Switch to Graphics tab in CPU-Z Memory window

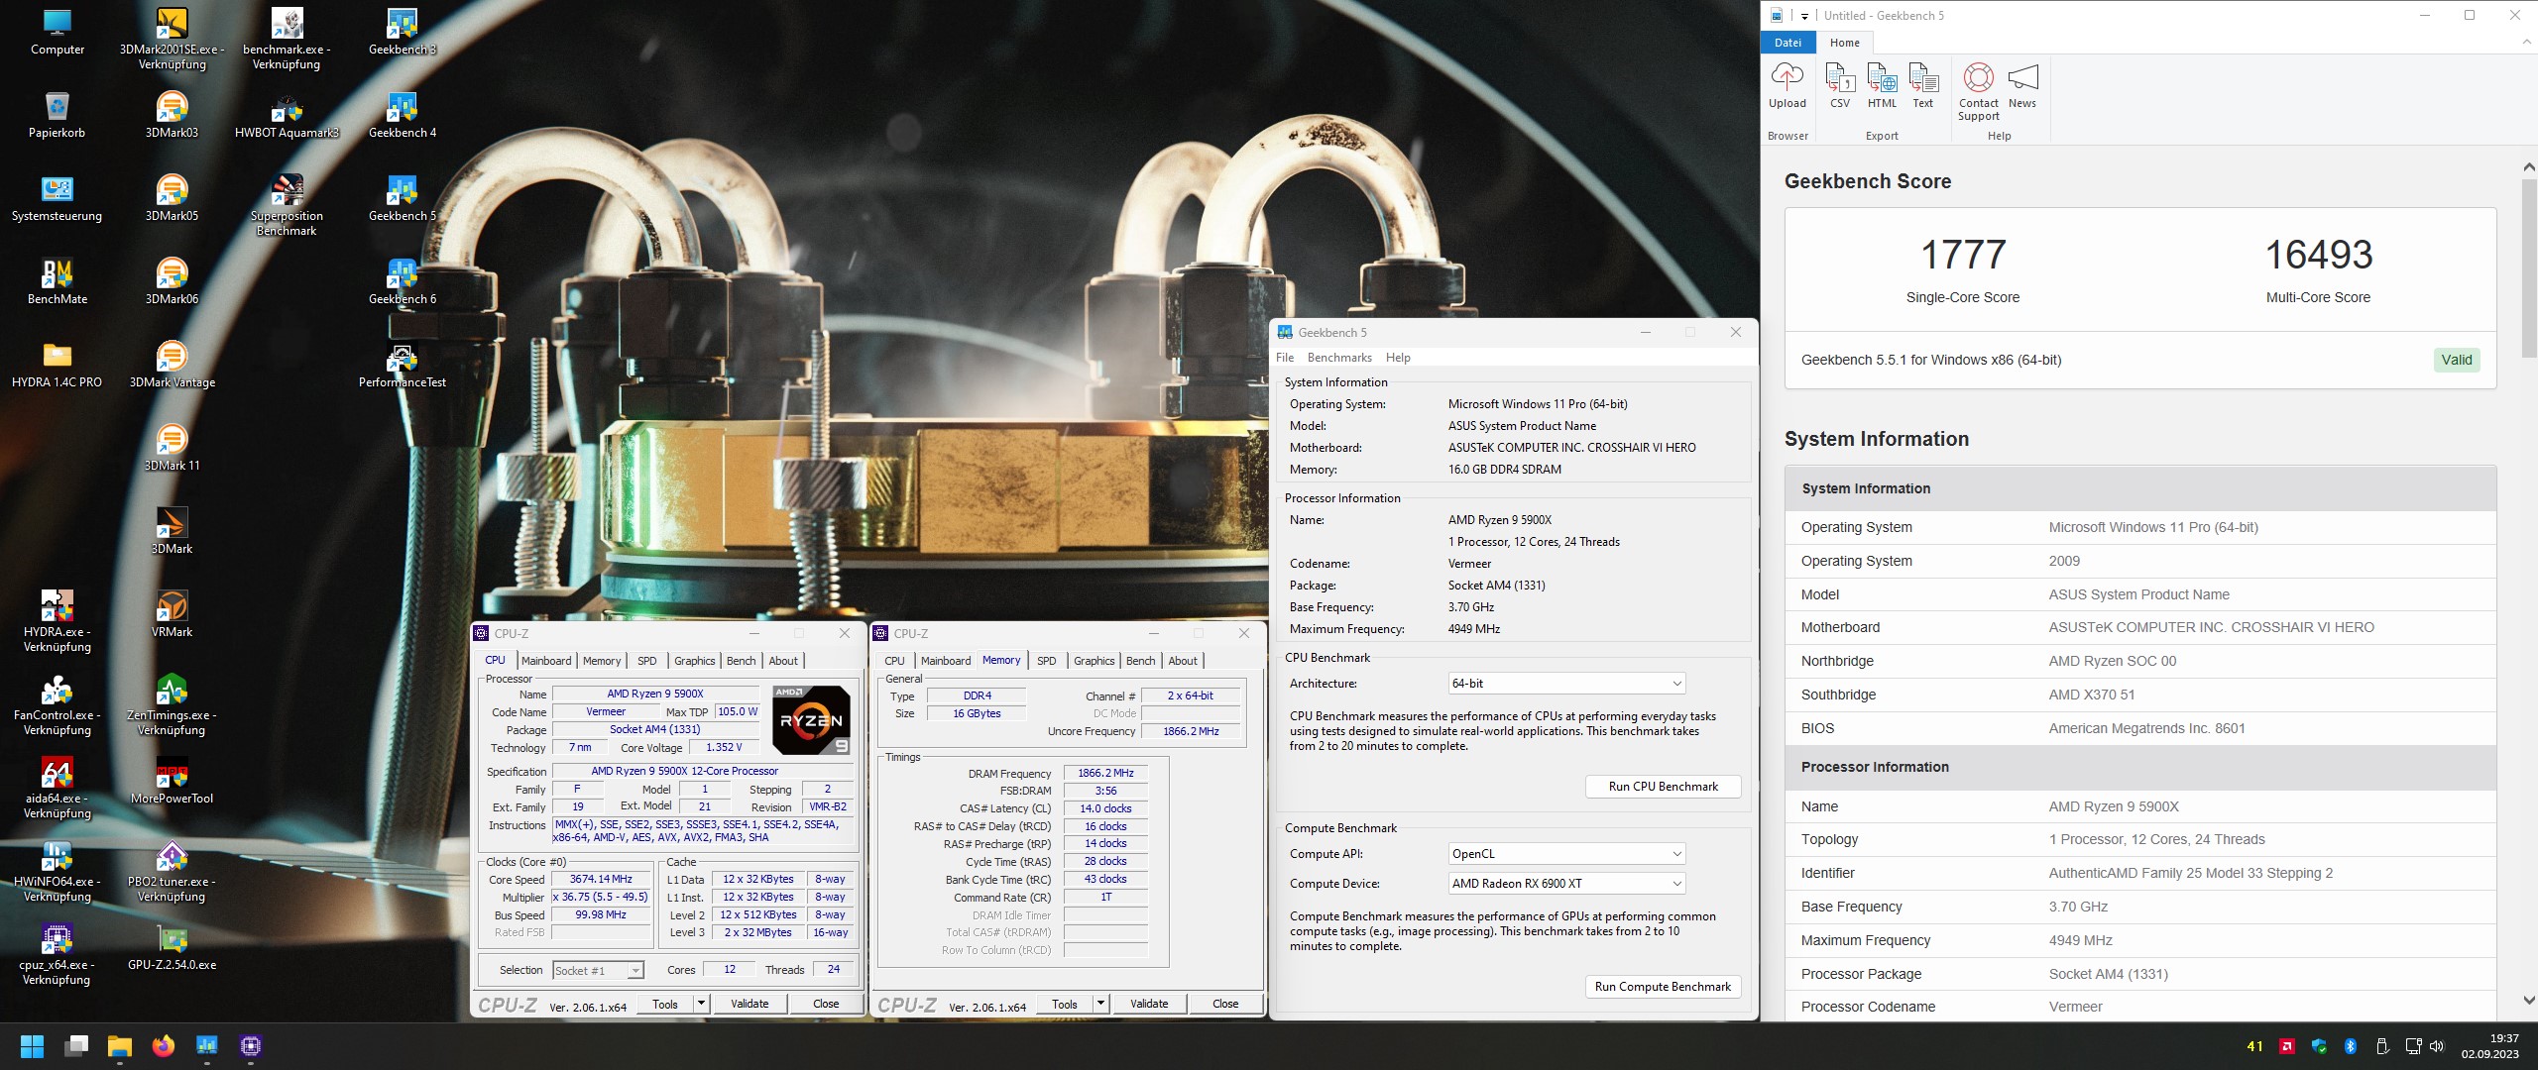pos(1094,661)
